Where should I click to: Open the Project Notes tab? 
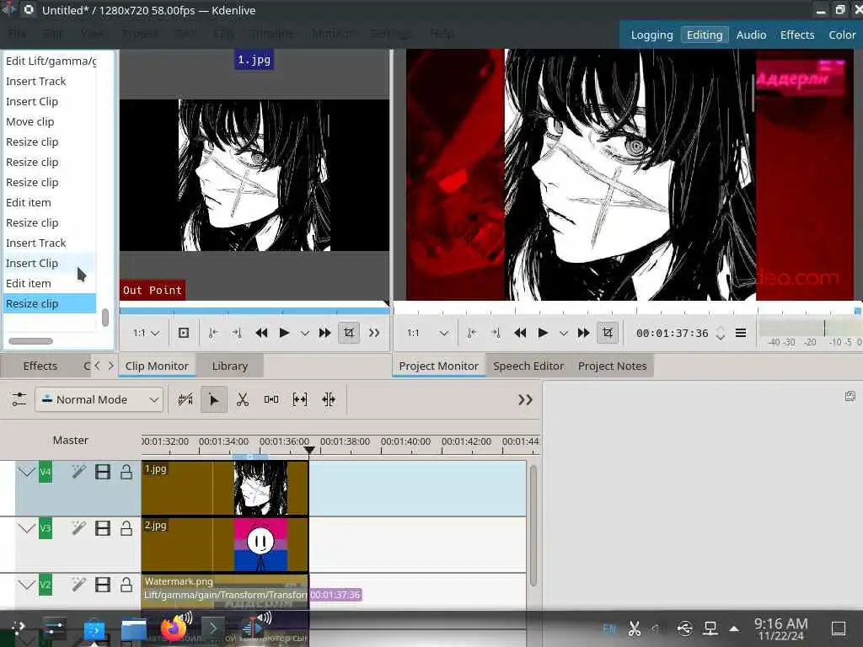612,366
